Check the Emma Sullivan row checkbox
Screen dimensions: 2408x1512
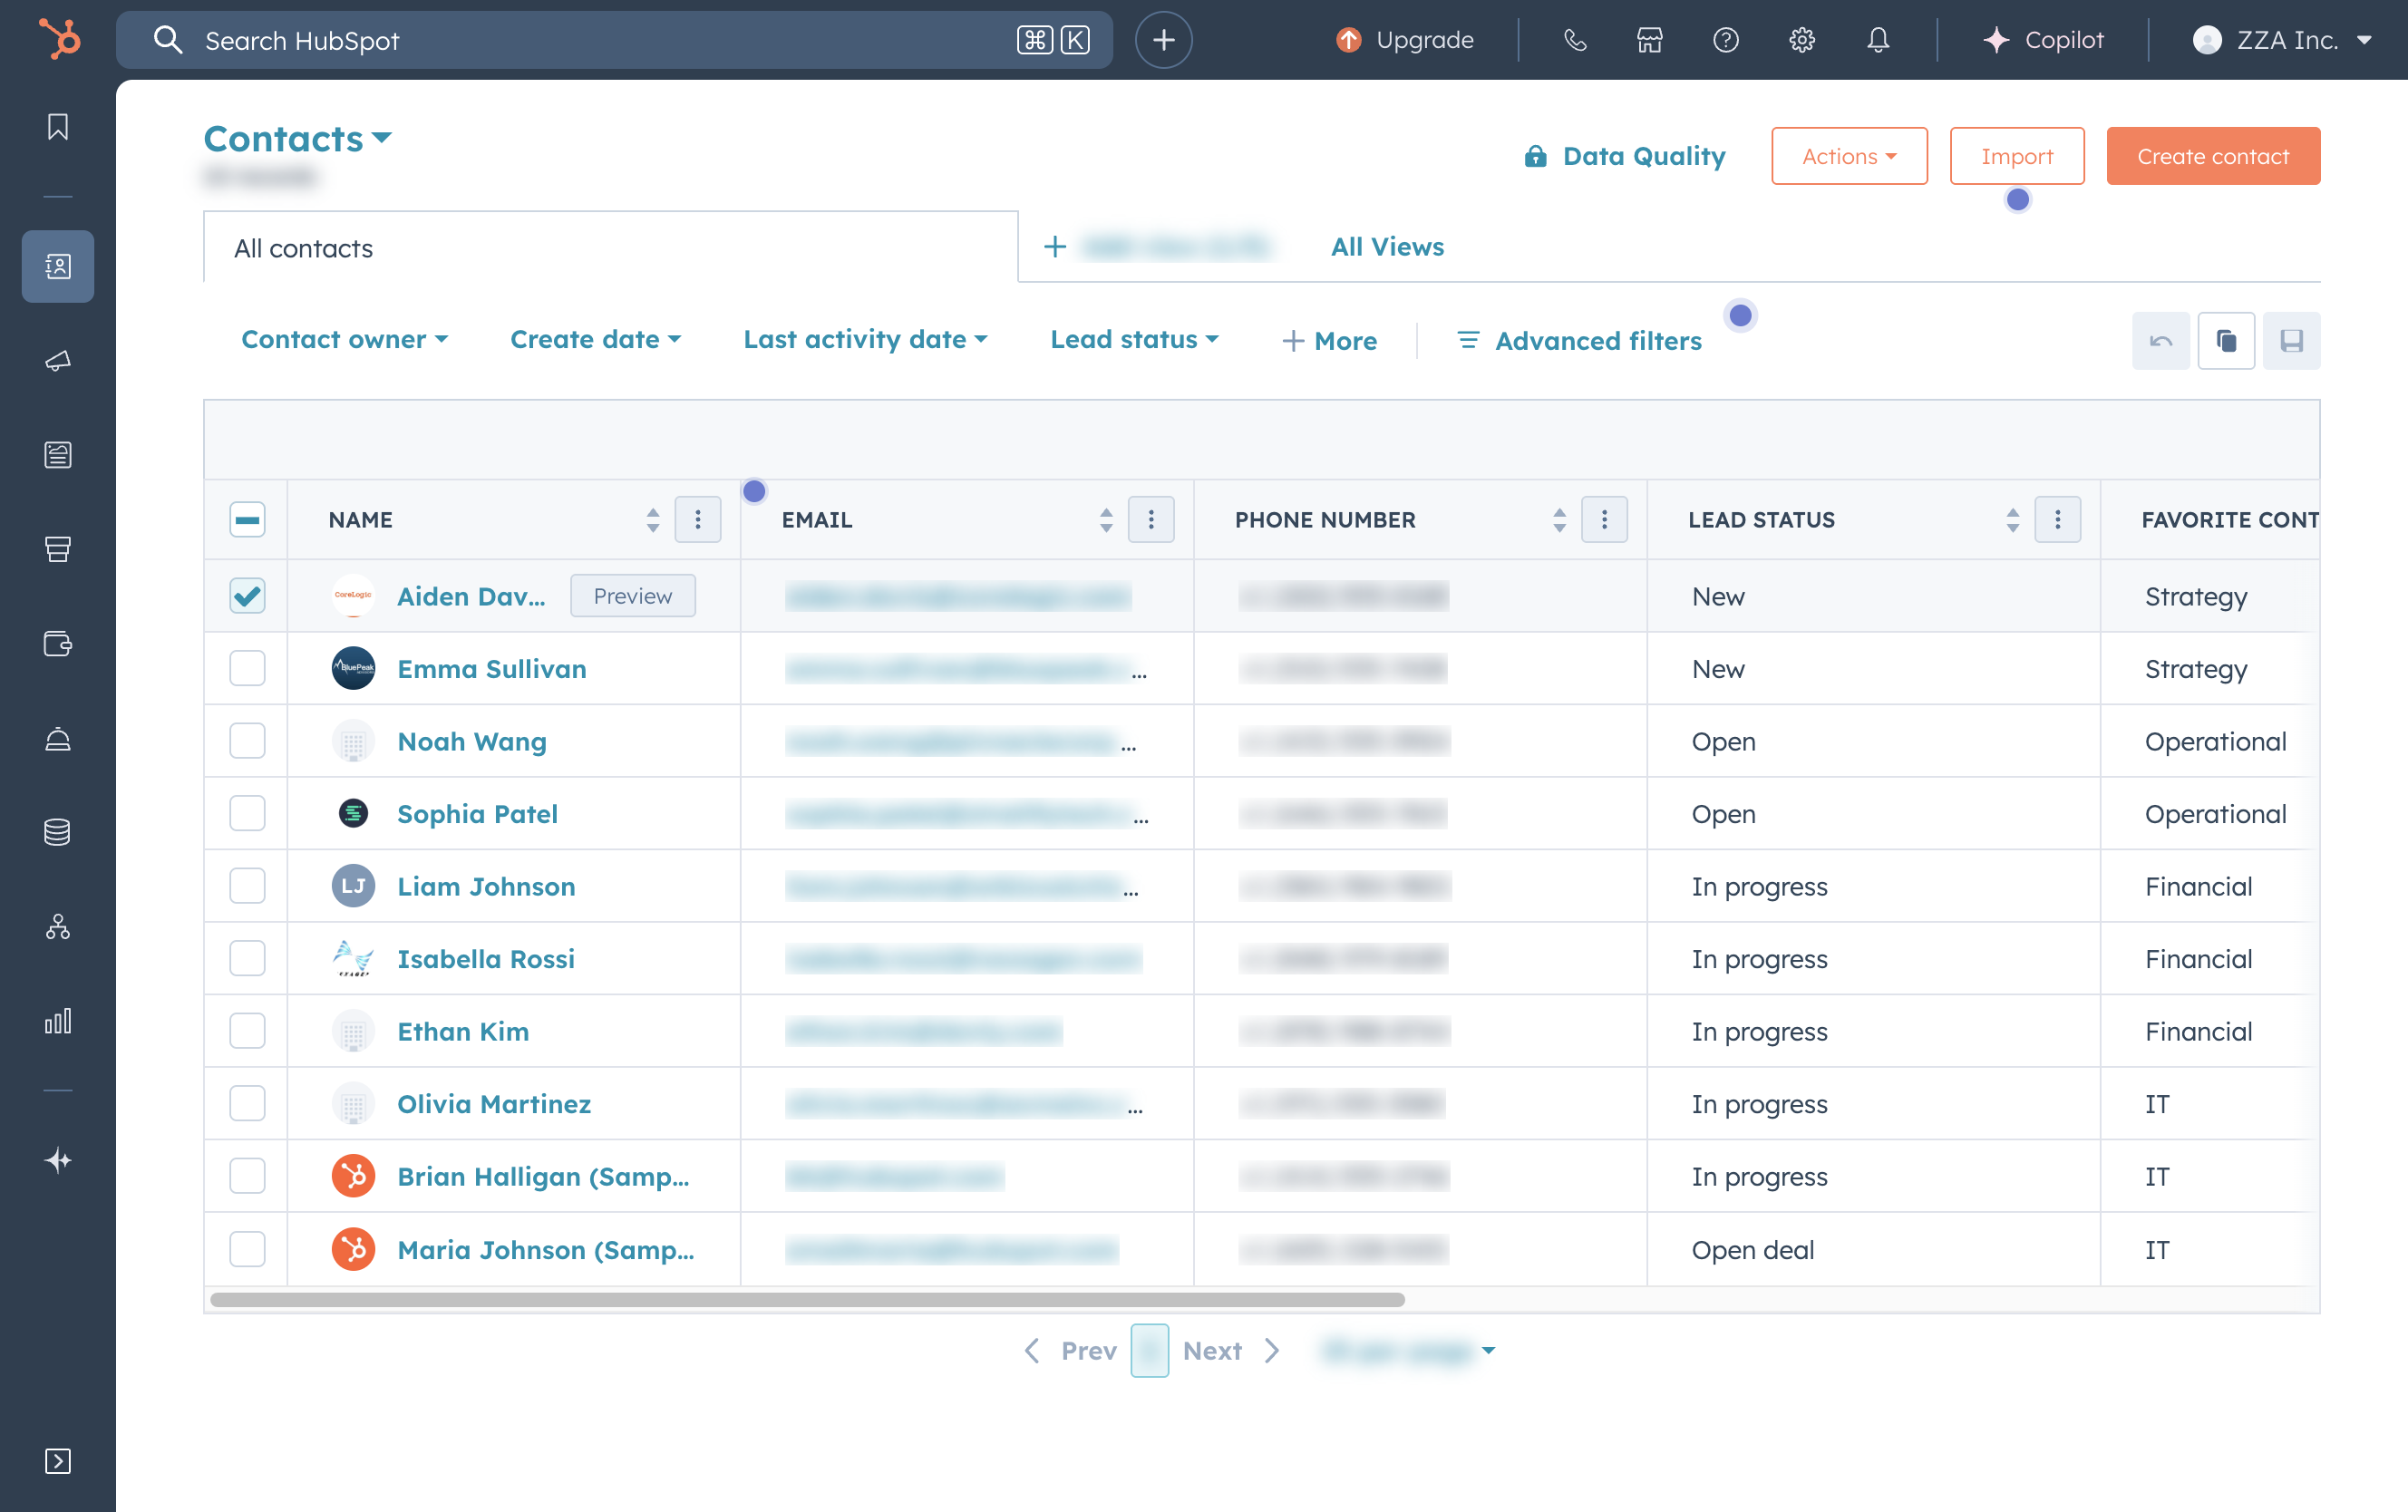[x=247, y=668]
